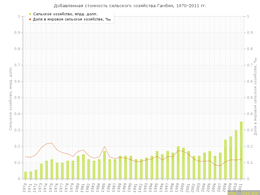Click the 1970 year label on x-axis
The image size is (260, 195).
[x=25, y=187]
